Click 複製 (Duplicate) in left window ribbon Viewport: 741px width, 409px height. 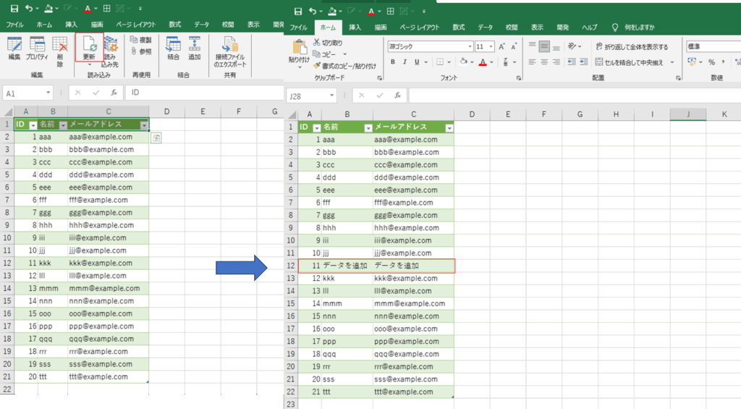coord(141,41)
